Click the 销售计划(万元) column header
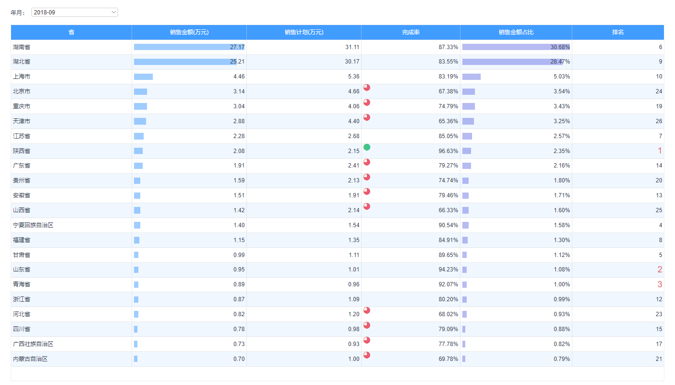The image size is (675, 385). tap(304, 32)
